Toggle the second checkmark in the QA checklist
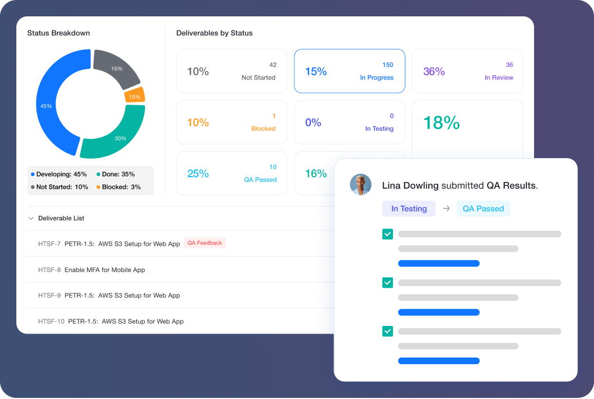Image resolution: width=594 pixels, height=399 pixels. pyautogui.click(x=387, y=282)
